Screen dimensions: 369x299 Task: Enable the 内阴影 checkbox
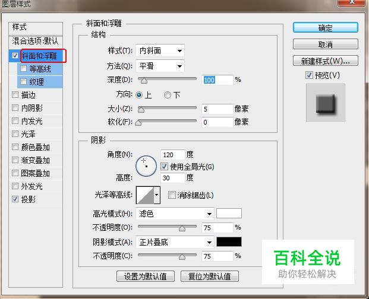point(15,108)
